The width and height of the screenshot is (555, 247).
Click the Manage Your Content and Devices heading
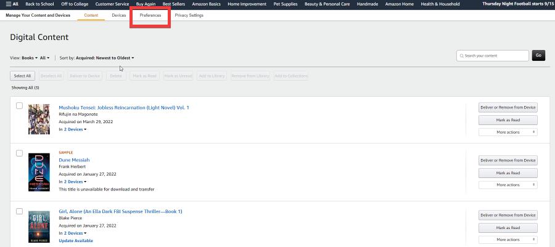coord(38,15)
